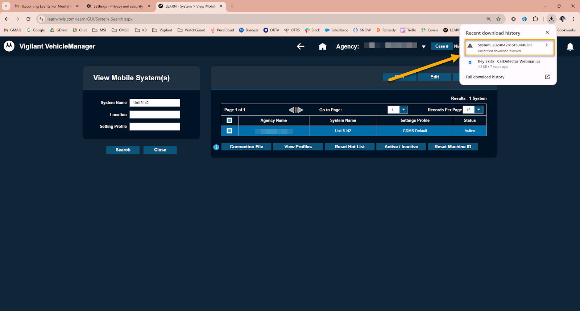Click the Location input field
The height and width of the screenshot is (311, 580).
[155, 115]
